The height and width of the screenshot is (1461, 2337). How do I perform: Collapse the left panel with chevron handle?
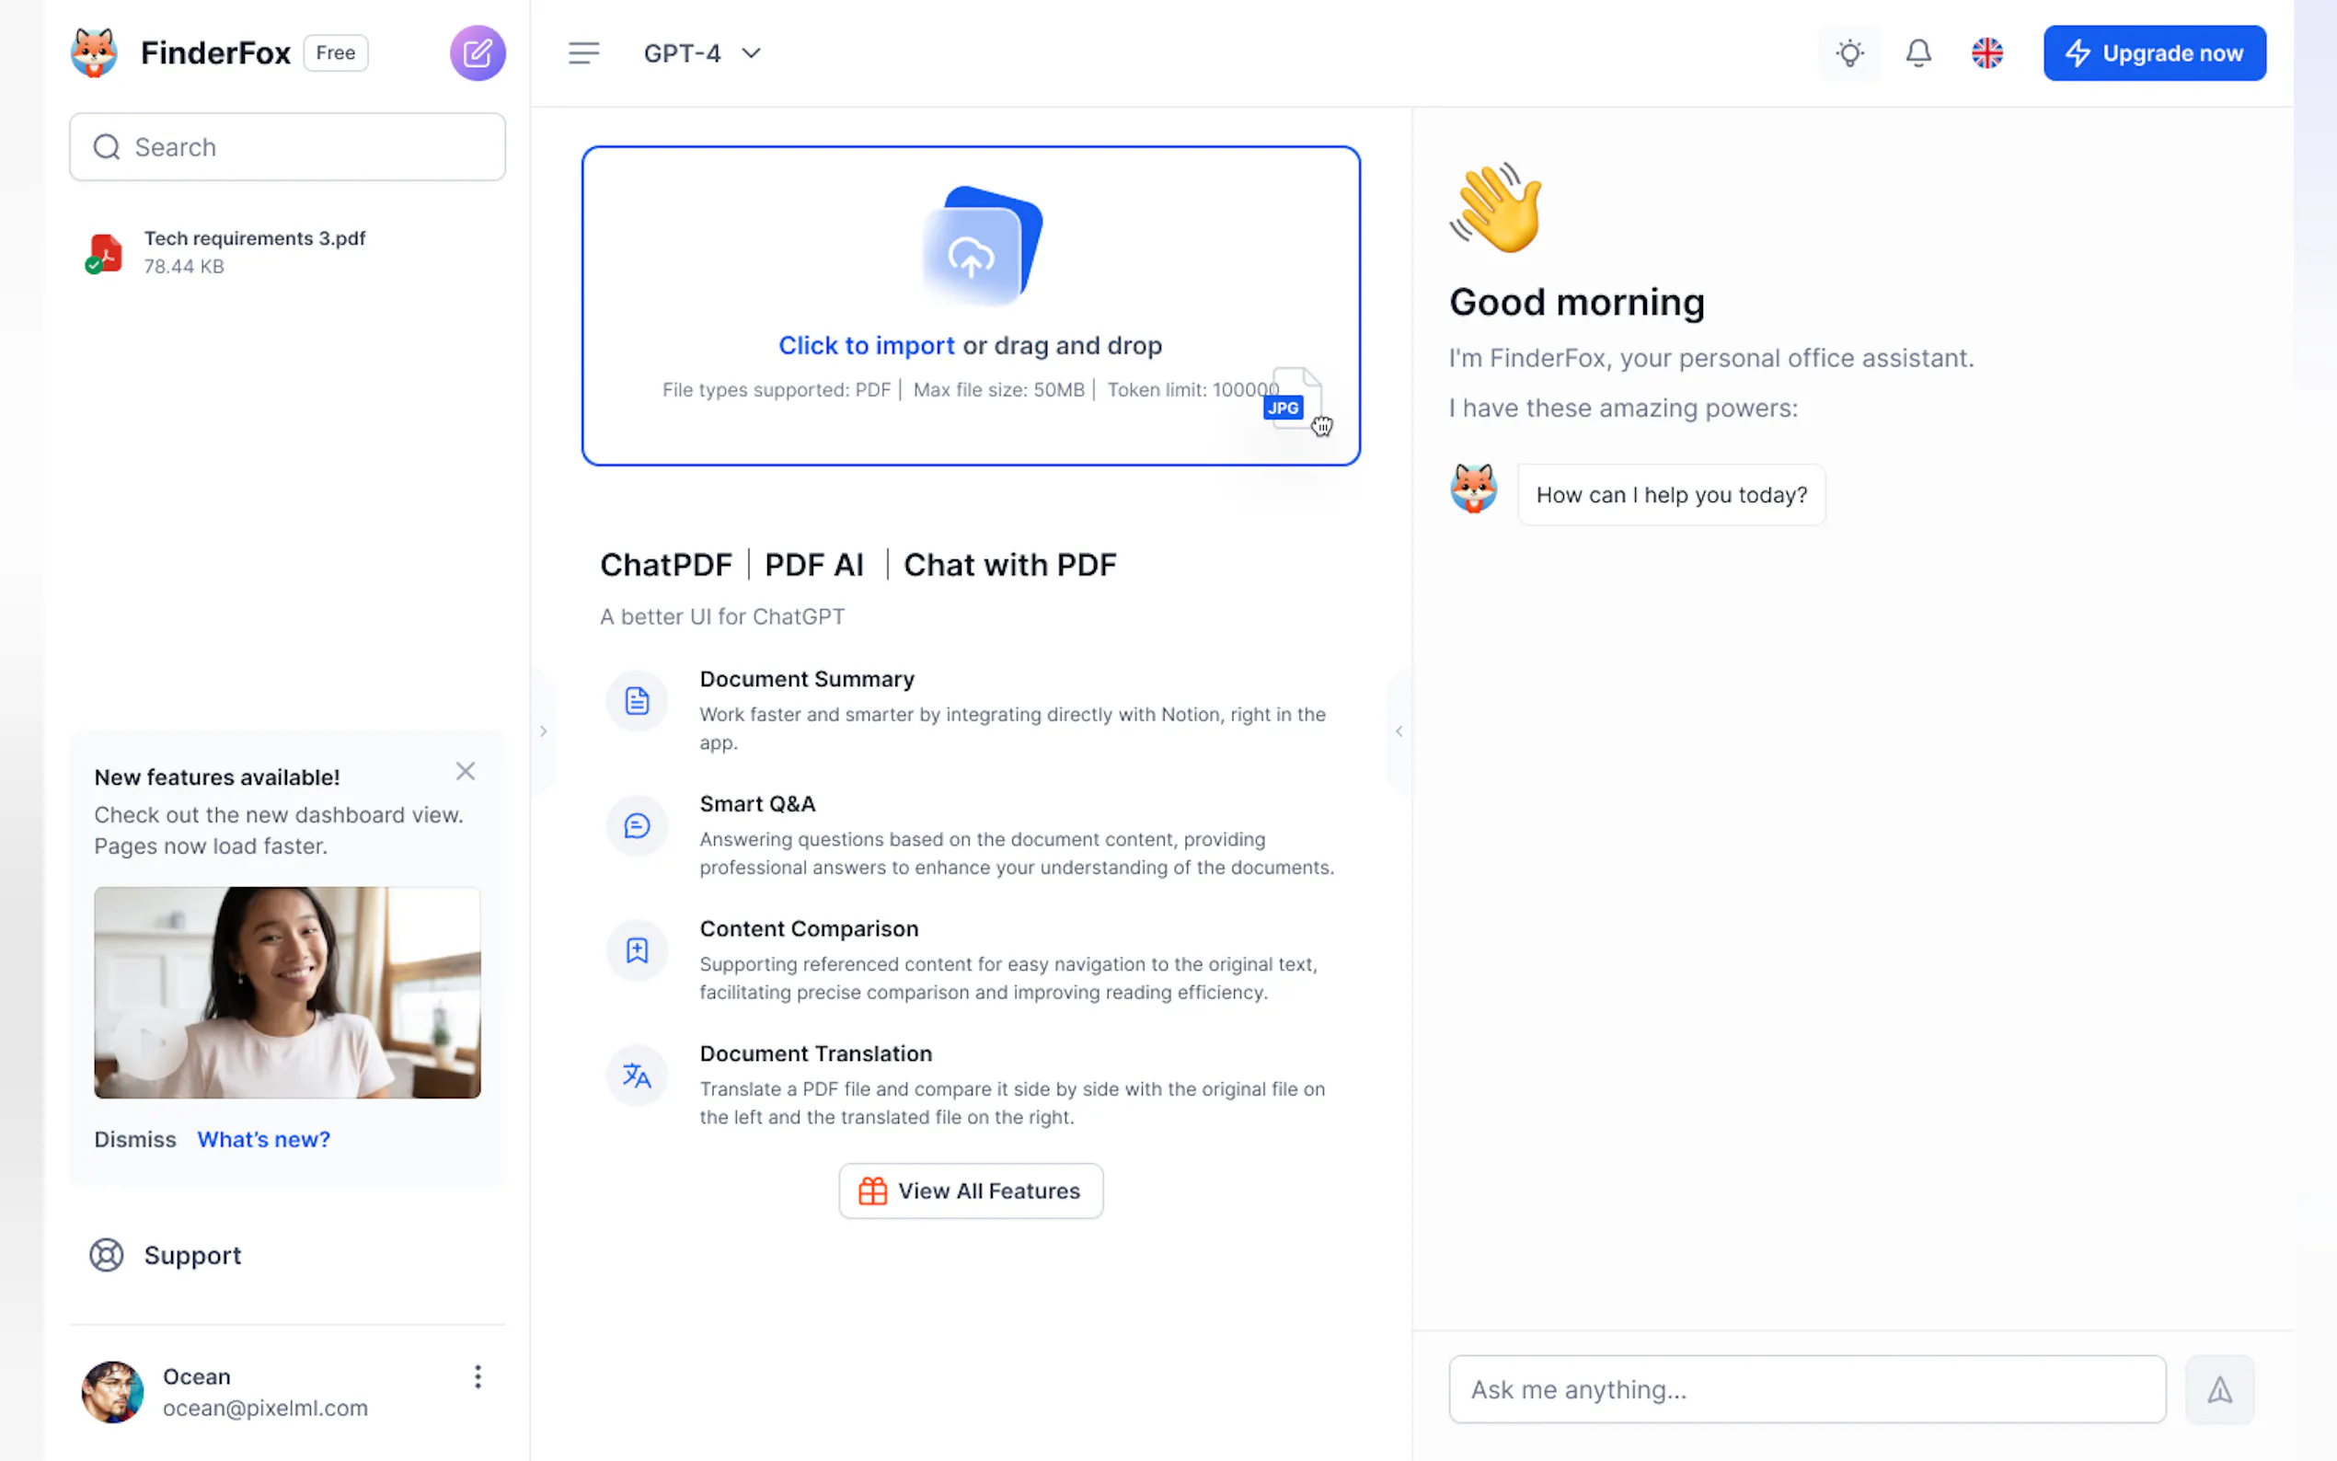pyautogui.click(x=544, y=731)
